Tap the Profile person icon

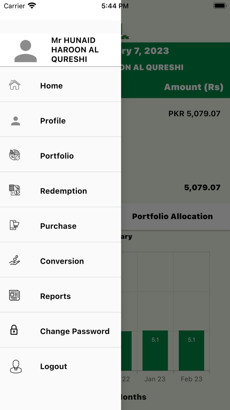[x=14, y=120]
